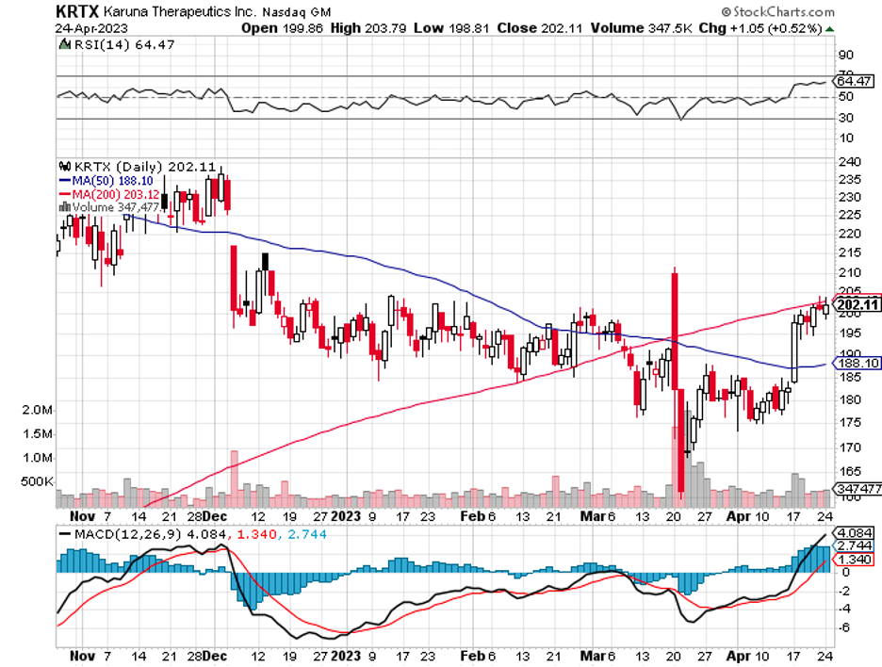Click the Mar label under the price panel
The image size is (882, 667).
592,516
